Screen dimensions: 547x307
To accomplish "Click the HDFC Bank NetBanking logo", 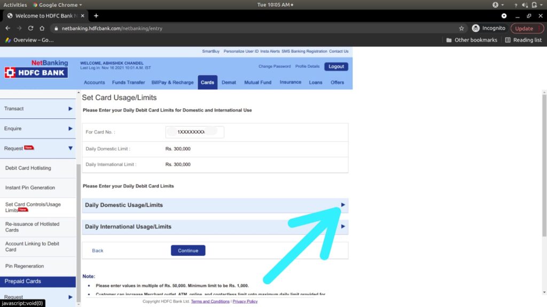I will (36, 69).
